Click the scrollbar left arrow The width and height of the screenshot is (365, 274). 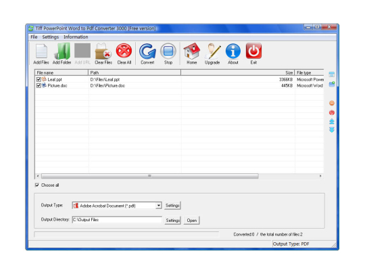pos(38,176)
